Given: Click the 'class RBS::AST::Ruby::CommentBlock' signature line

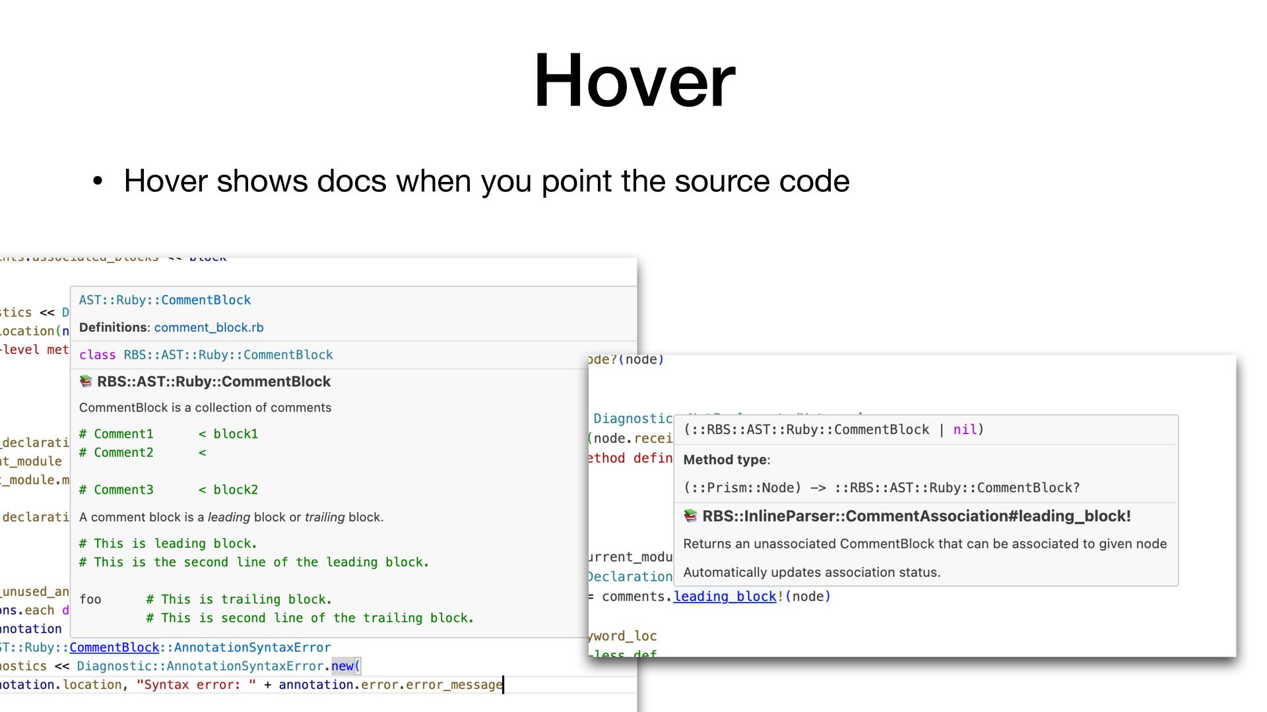Looking at the screenshot, I should (206, 355).
